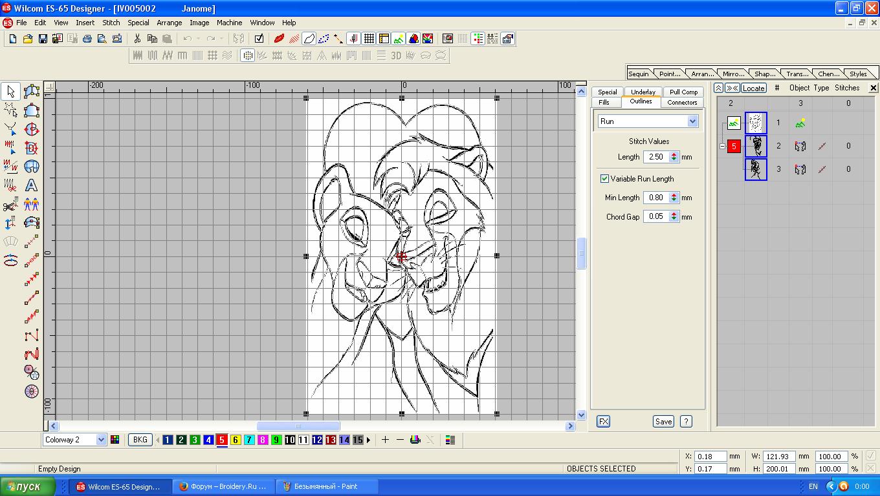Select the arrow Select Object tool
The height and width of the screenshot is (496, 880).
pos(10,91)
